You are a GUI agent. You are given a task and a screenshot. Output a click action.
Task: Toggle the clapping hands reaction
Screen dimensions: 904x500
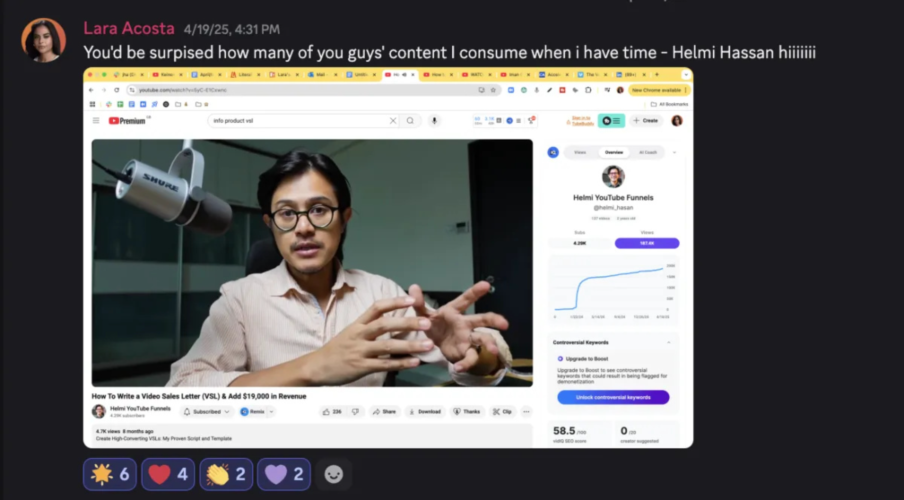[226, 474]
